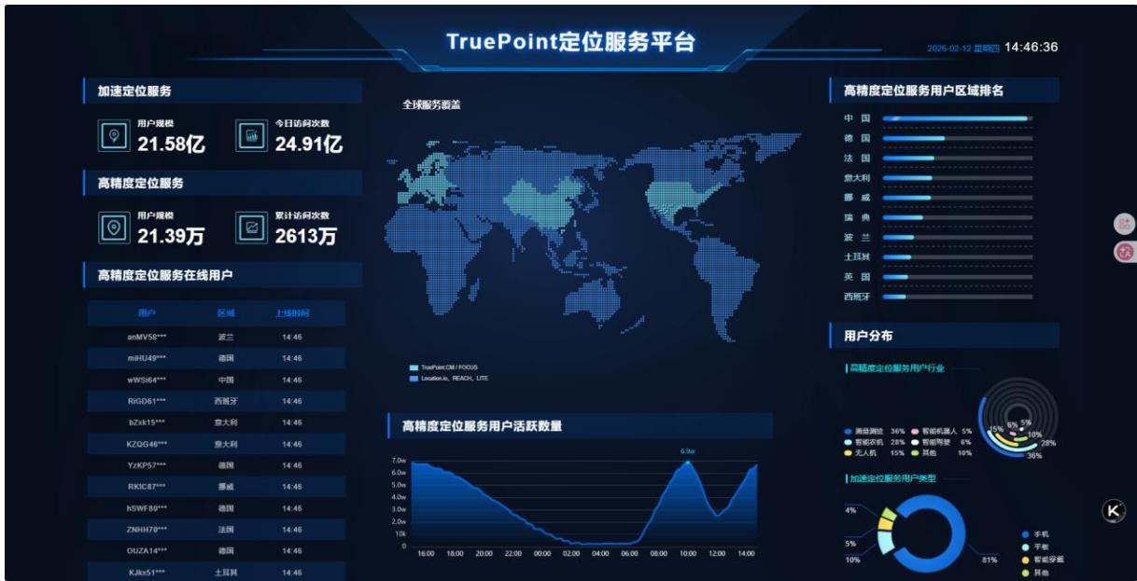
Task: Click the 14:46:36 clock display
Action: (x=1031, y=47)
